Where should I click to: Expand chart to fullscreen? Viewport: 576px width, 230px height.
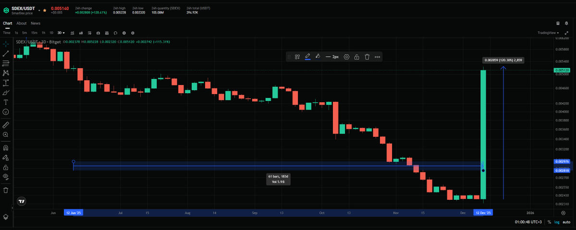click(566, 33)
